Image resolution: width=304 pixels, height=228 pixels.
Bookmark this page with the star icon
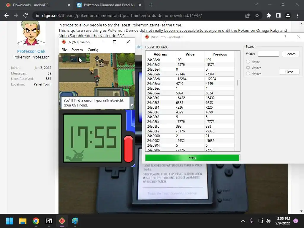click(257, 15)
